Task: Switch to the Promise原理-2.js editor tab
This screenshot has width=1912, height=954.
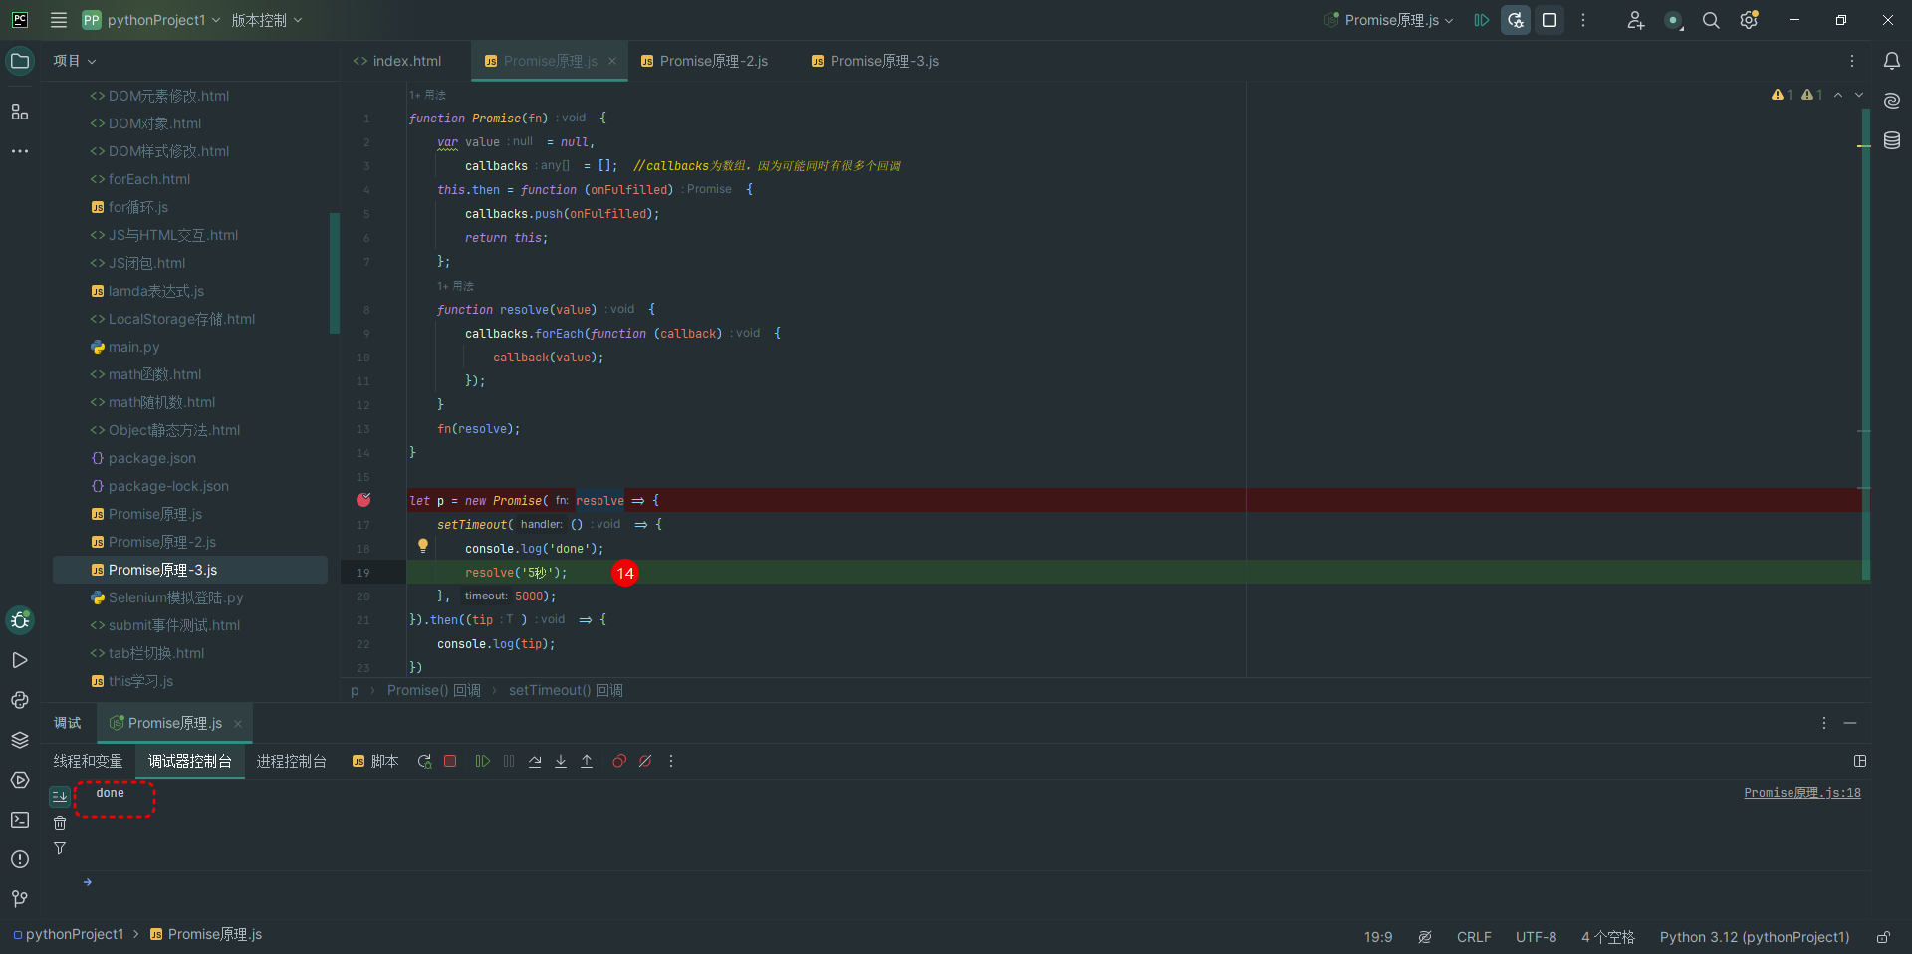Action: coord(704,61)
